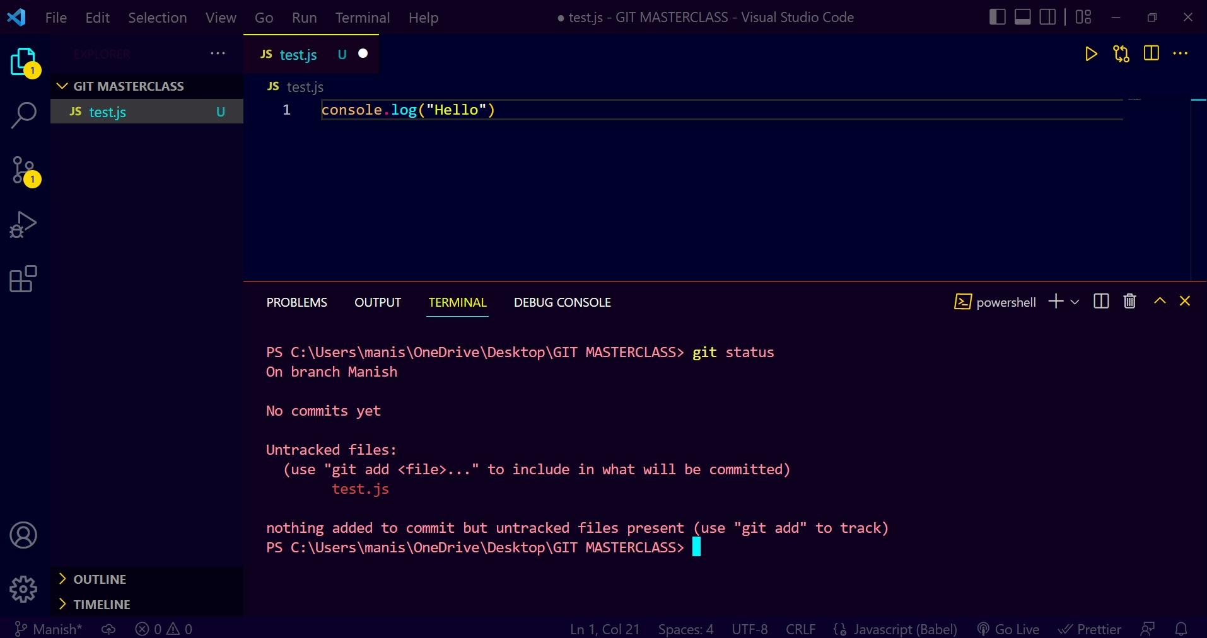
Task: Change indentation via Spaces: 4
Action: 685,629
